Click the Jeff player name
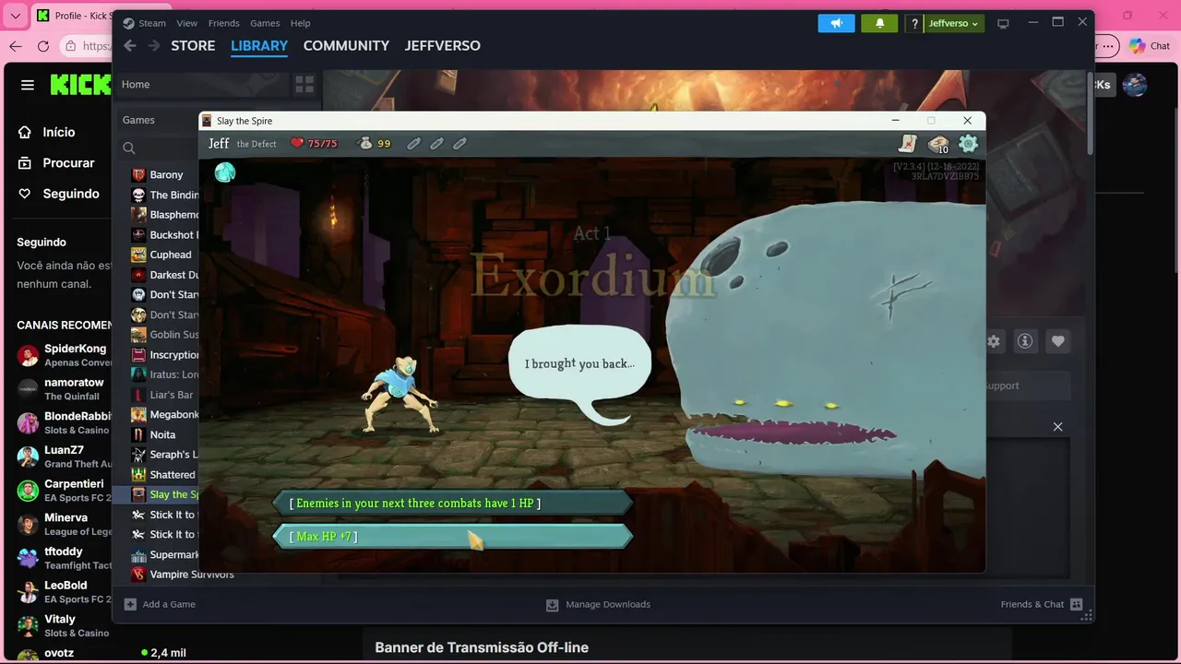The width and height of the screenshot is (1181, 664). point(219,143)
